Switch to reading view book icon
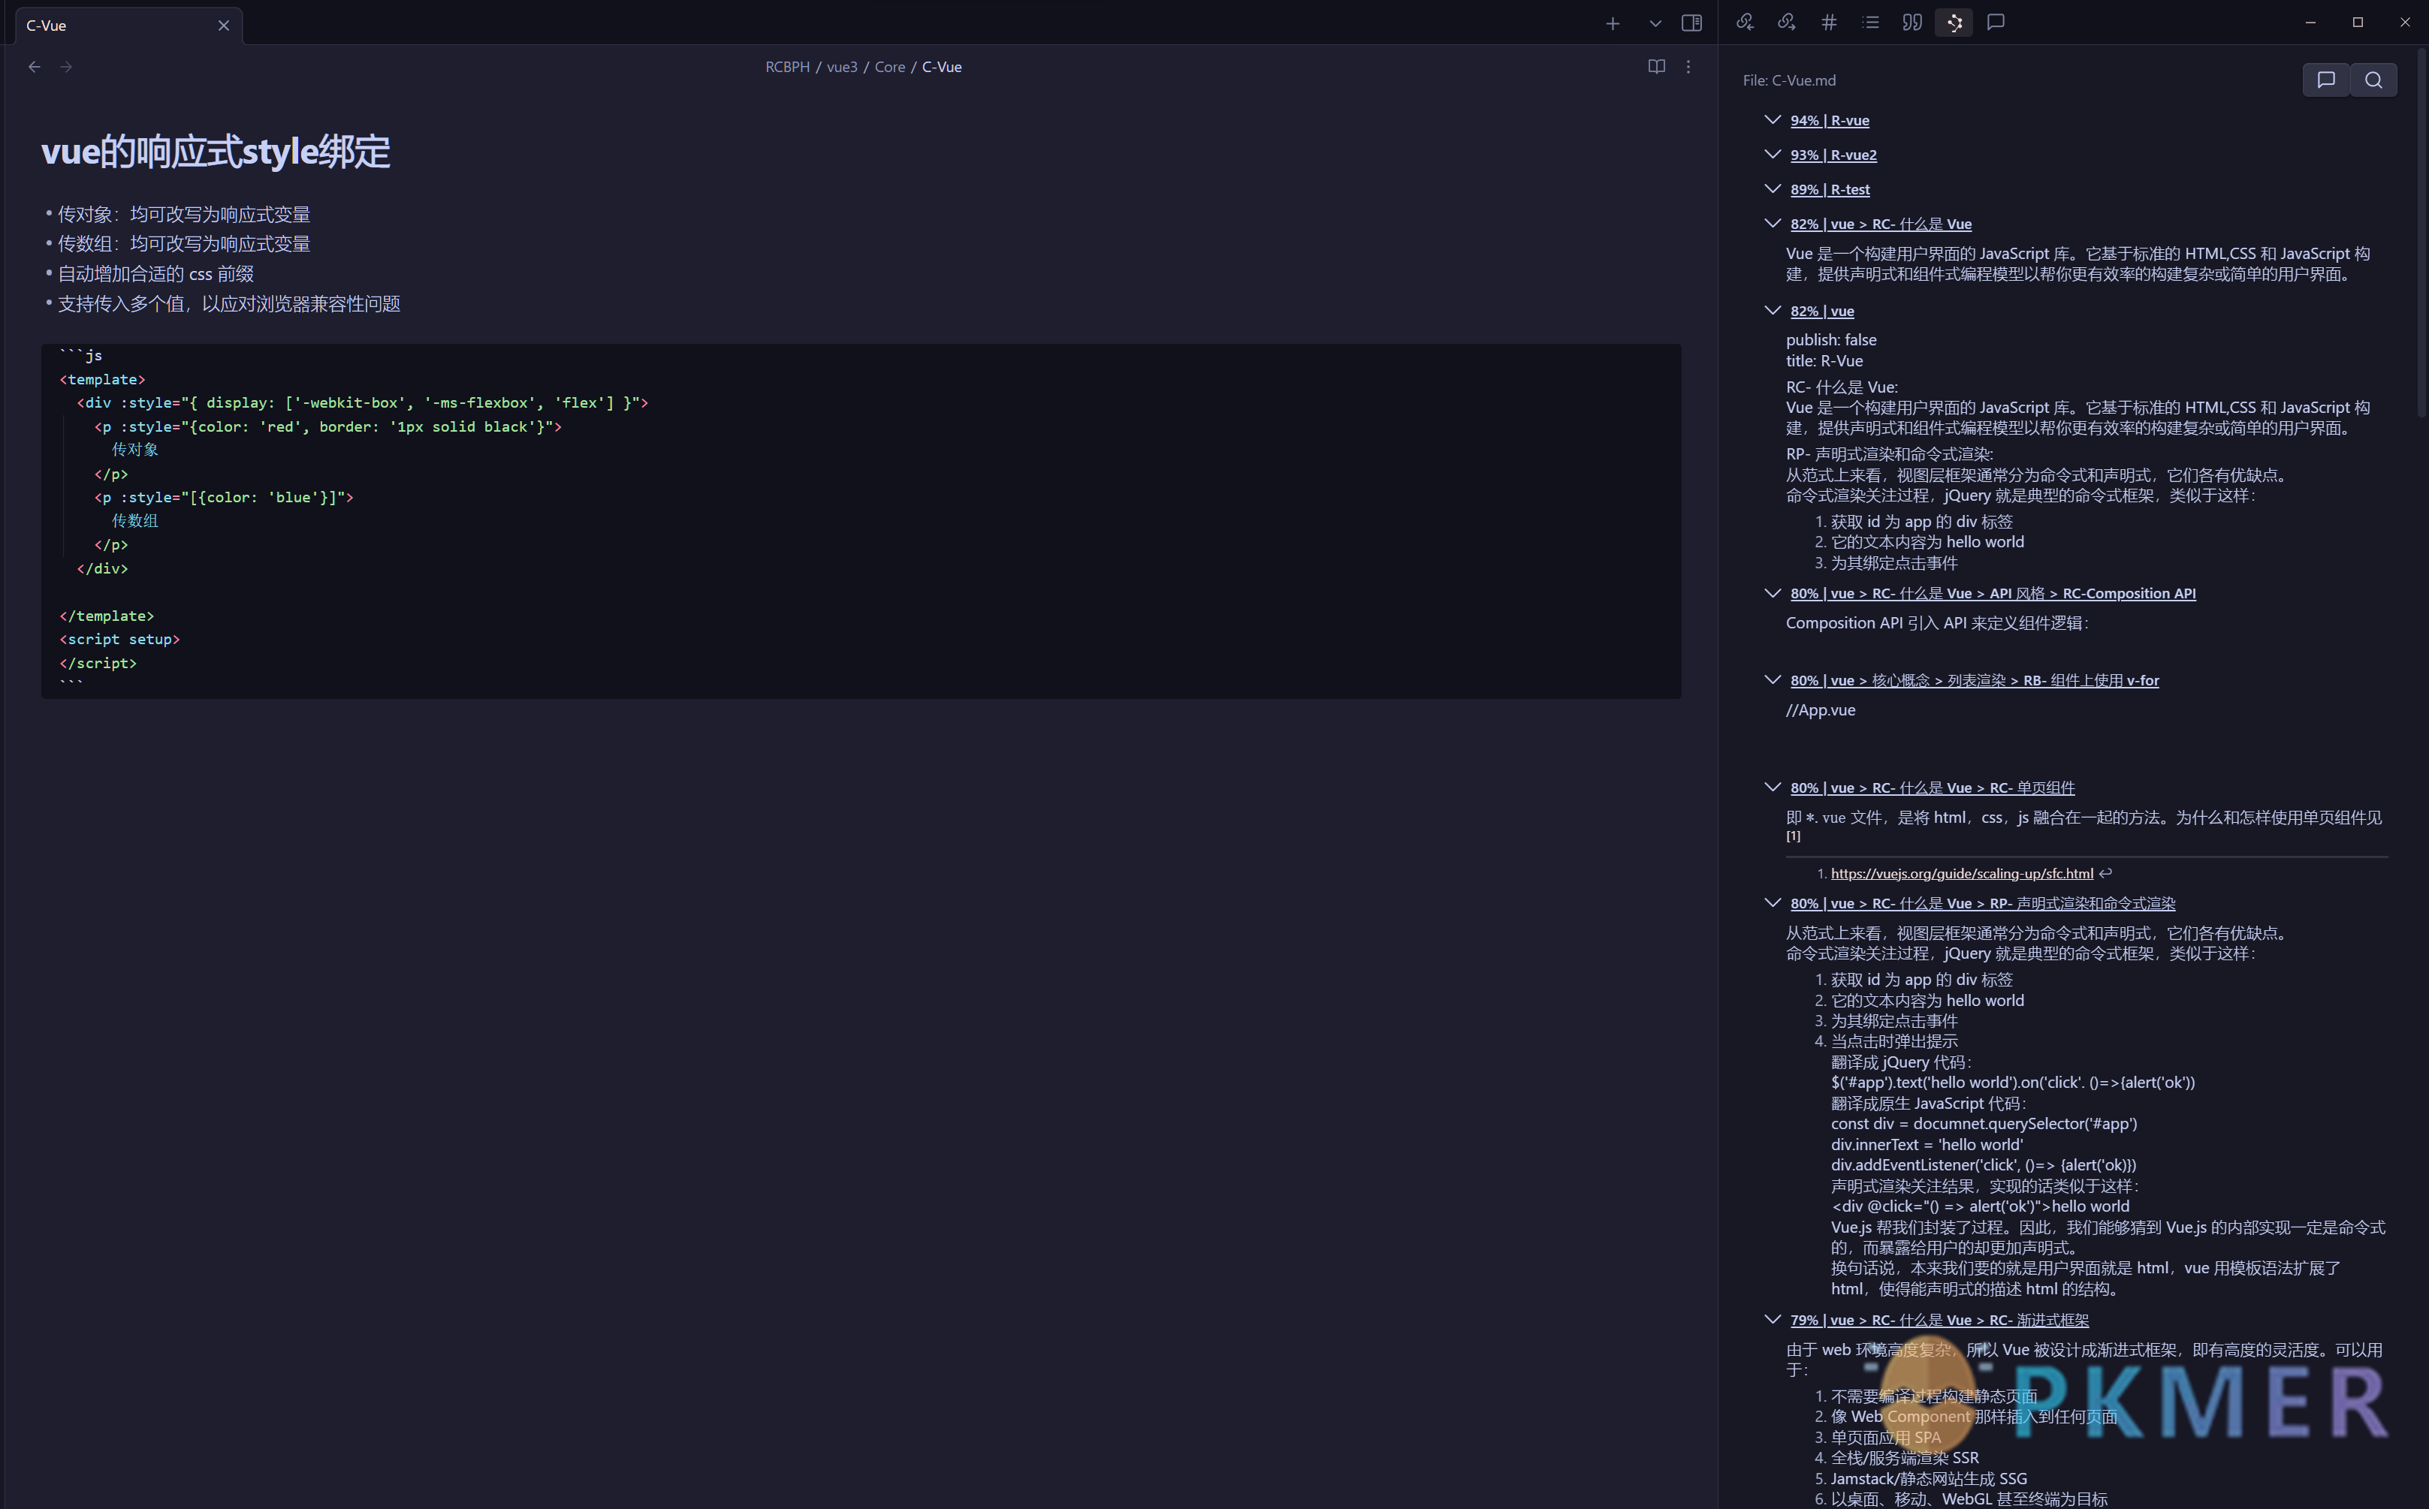This screenshot has height=1509, width=2429. 1656,67
